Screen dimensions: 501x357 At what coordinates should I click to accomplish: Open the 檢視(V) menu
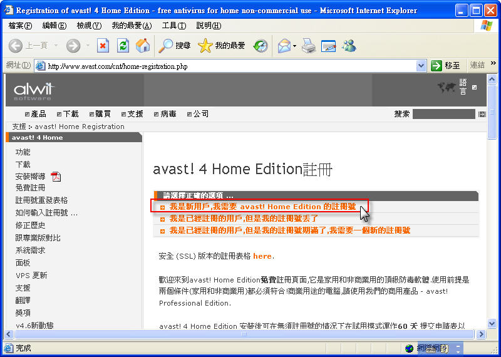[x=89, y=26]
